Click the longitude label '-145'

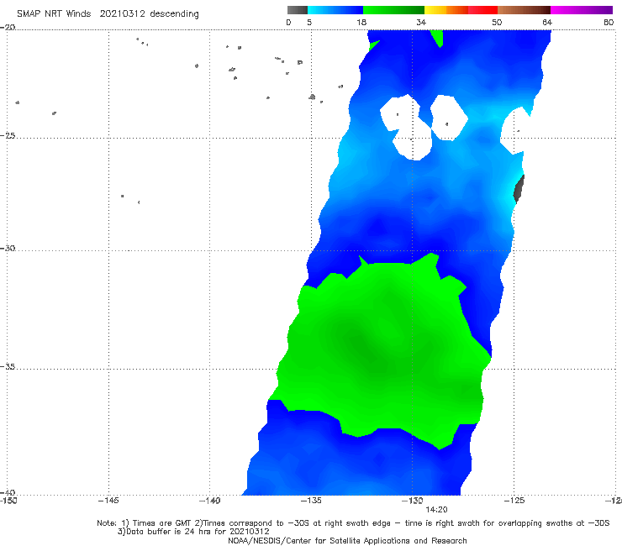pyautogui.click(x=108, y=501)
